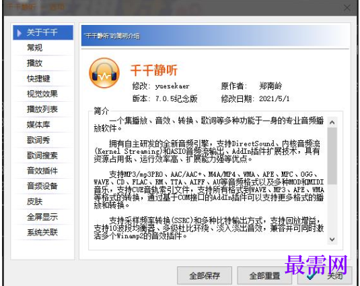Screen dimensions: 360x286
Task: Click the author name yuesekaer
Action: pos(172,86)
